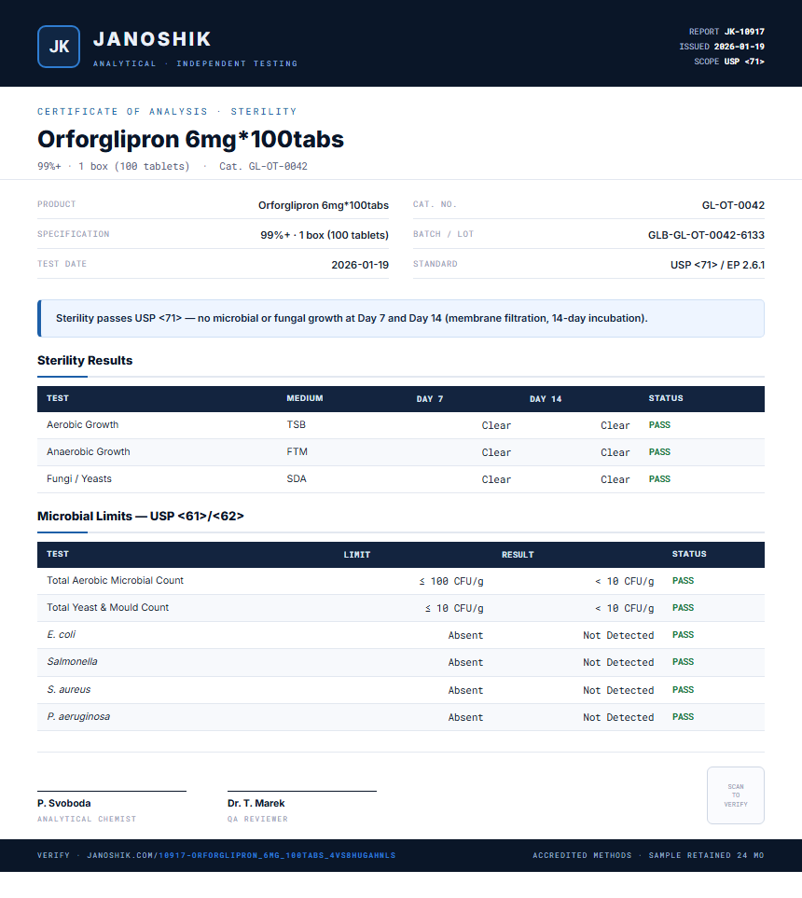
Task: Click the scope value USP <71> in header
Action: pos(744,62)
